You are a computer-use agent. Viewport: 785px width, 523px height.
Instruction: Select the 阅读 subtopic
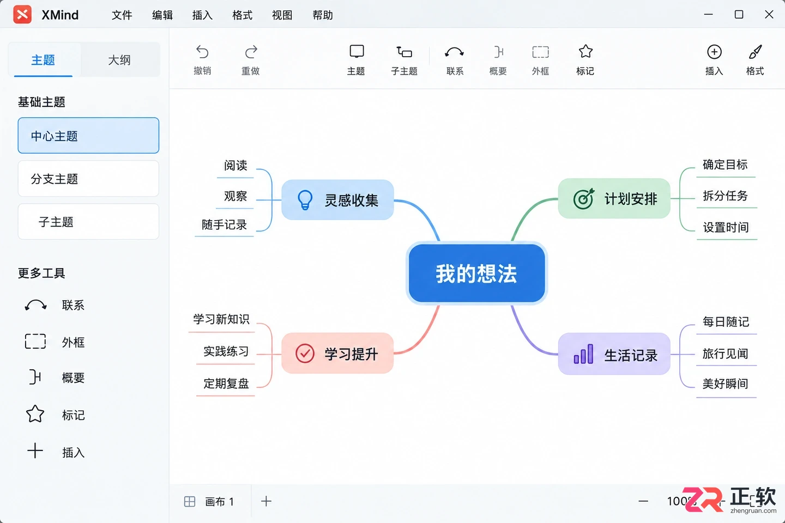(235, 166)
